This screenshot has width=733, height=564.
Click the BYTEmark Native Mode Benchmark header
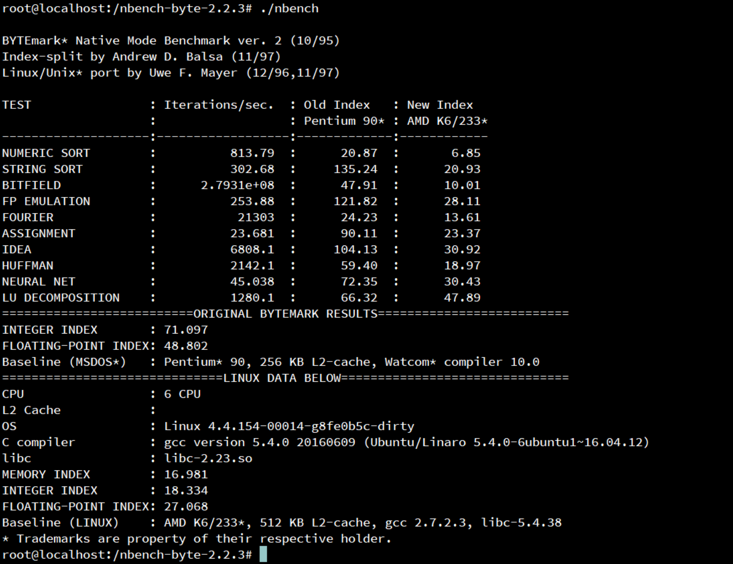click(x=171, y=41)
